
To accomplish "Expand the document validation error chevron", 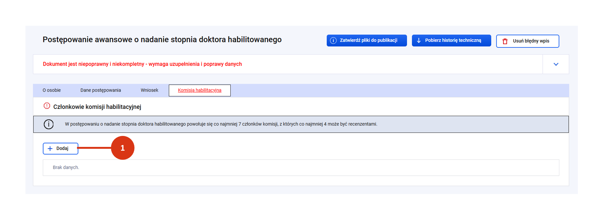I will [x=556, y=64].
